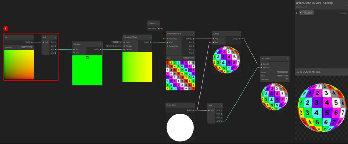
Task: Open the Blend Alpha dropdown
Action: click(282, 76)
